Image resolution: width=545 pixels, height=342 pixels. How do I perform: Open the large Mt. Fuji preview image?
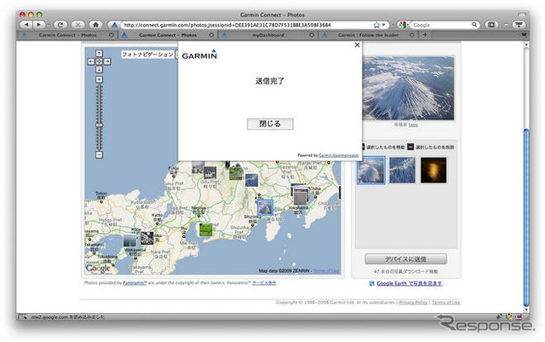[408, 88]
